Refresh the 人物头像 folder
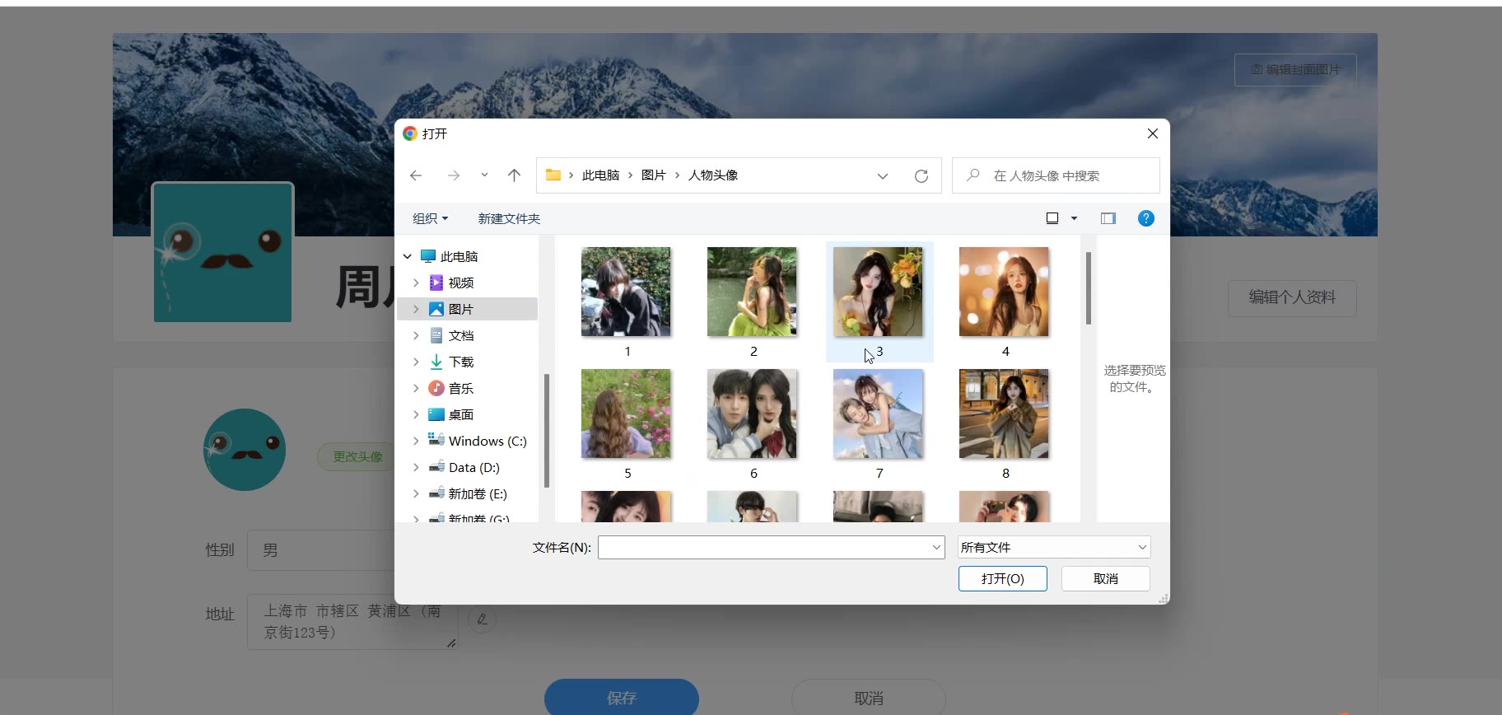1502x715 pixels. pos(921,175)
